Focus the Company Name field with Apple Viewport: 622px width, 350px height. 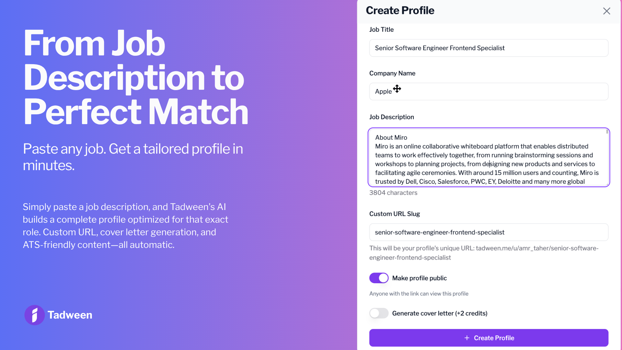489,91
